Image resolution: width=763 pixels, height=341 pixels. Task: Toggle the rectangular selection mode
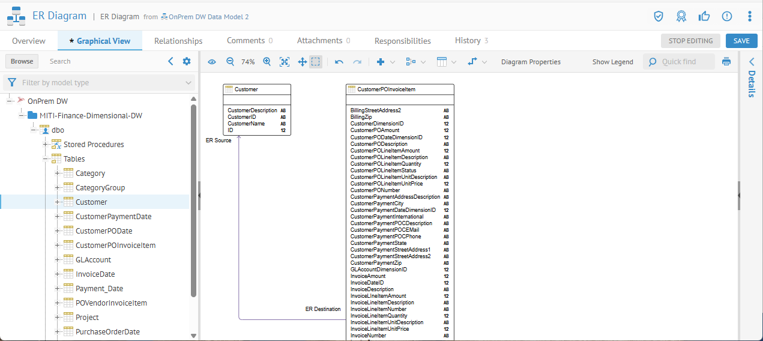tap(316, 62)
